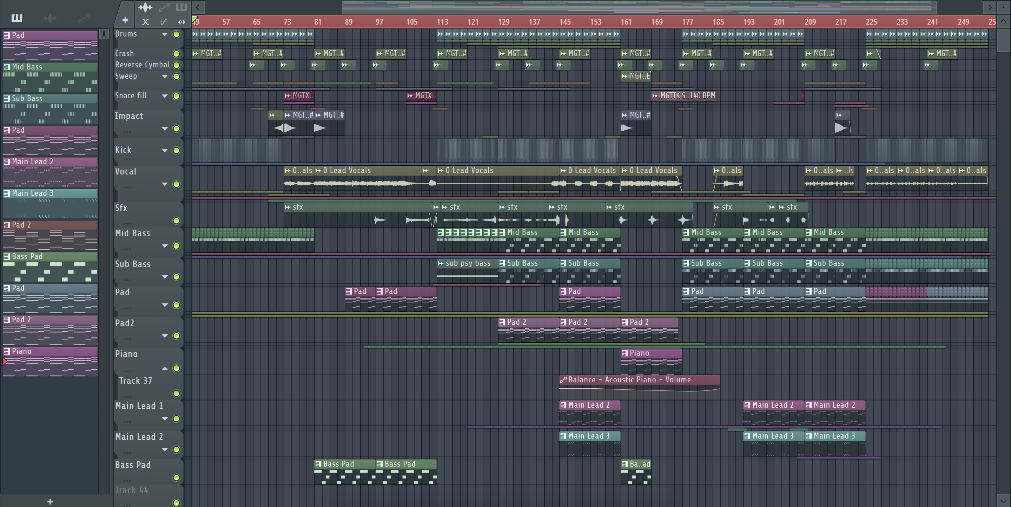Mute the Piano track
Image resolution: width=1011 pixels, height=507 pixels.
[177, 368]
